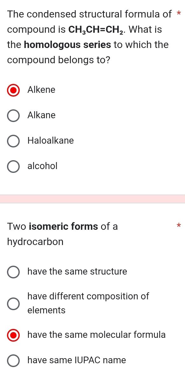Pick 'have same IUPAC name' option
The height and width of the screenshot is (382, 185).
coord(13,360)
